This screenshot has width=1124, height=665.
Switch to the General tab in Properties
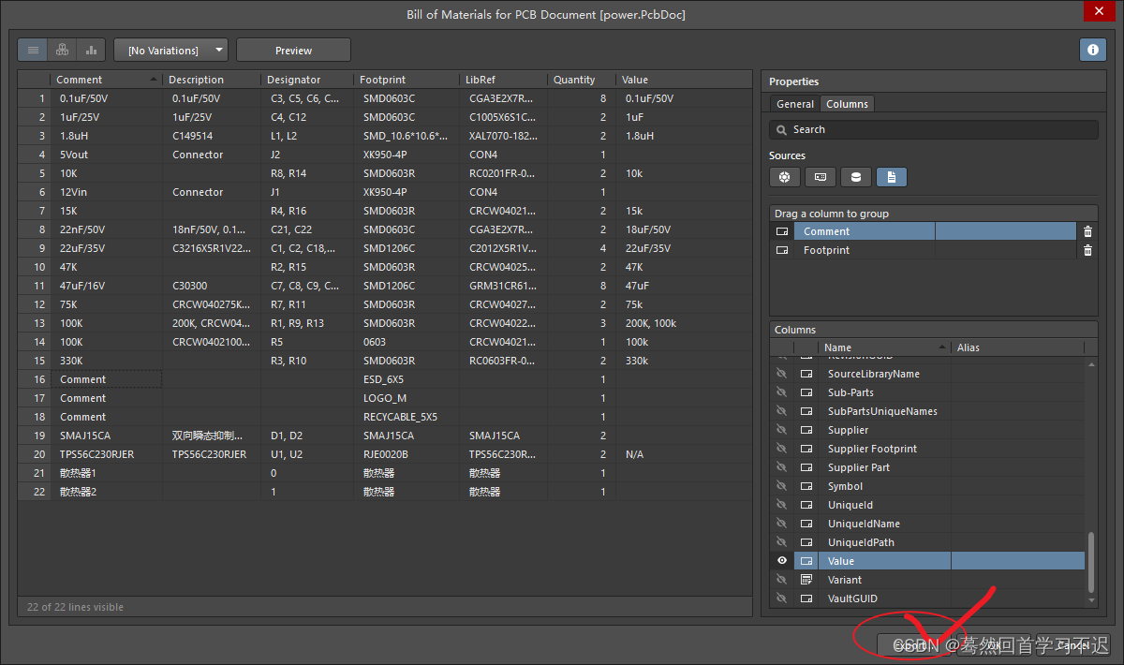click(x=793, y=104)
